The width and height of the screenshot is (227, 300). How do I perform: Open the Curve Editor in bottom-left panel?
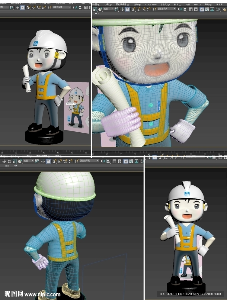click(131, 161)
